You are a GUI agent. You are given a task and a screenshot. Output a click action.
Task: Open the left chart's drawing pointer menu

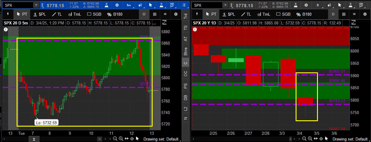click(x=151, y=5)
